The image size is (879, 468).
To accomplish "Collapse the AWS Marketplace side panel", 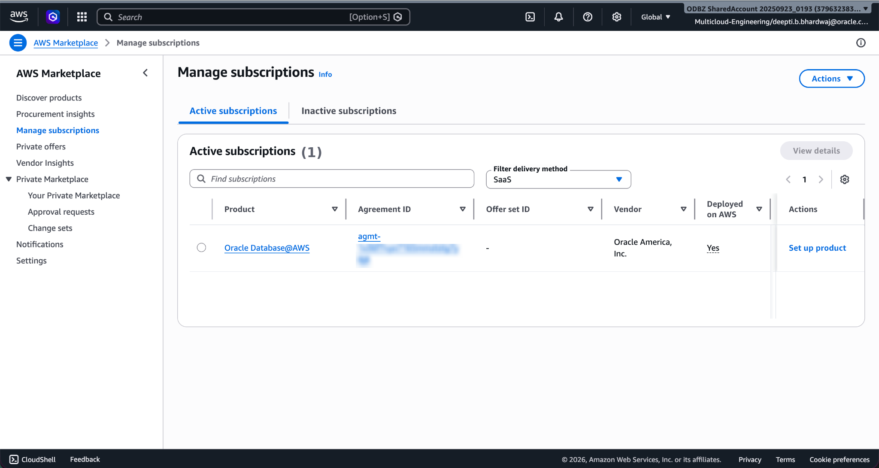I will (x=145, y=73).
